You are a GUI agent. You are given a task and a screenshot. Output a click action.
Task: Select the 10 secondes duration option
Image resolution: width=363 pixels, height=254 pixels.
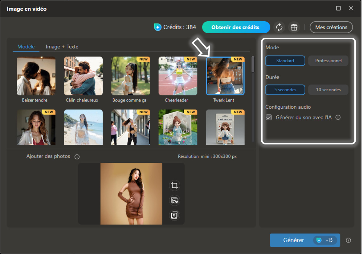pos(328,90)
